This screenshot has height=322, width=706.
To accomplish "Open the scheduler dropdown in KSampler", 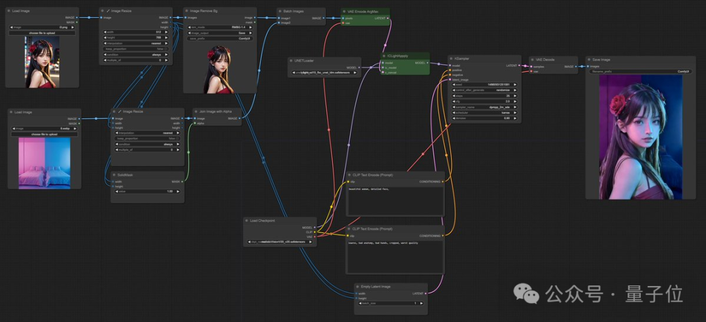I will point(484,113).
